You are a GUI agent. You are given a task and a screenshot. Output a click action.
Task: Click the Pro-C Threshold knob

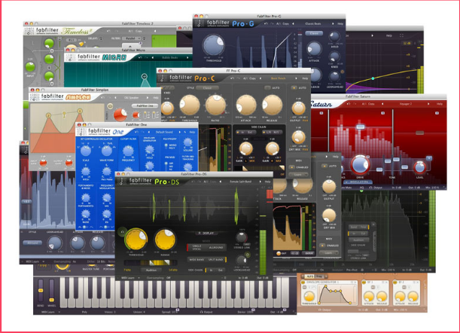(x=190, y=105)
